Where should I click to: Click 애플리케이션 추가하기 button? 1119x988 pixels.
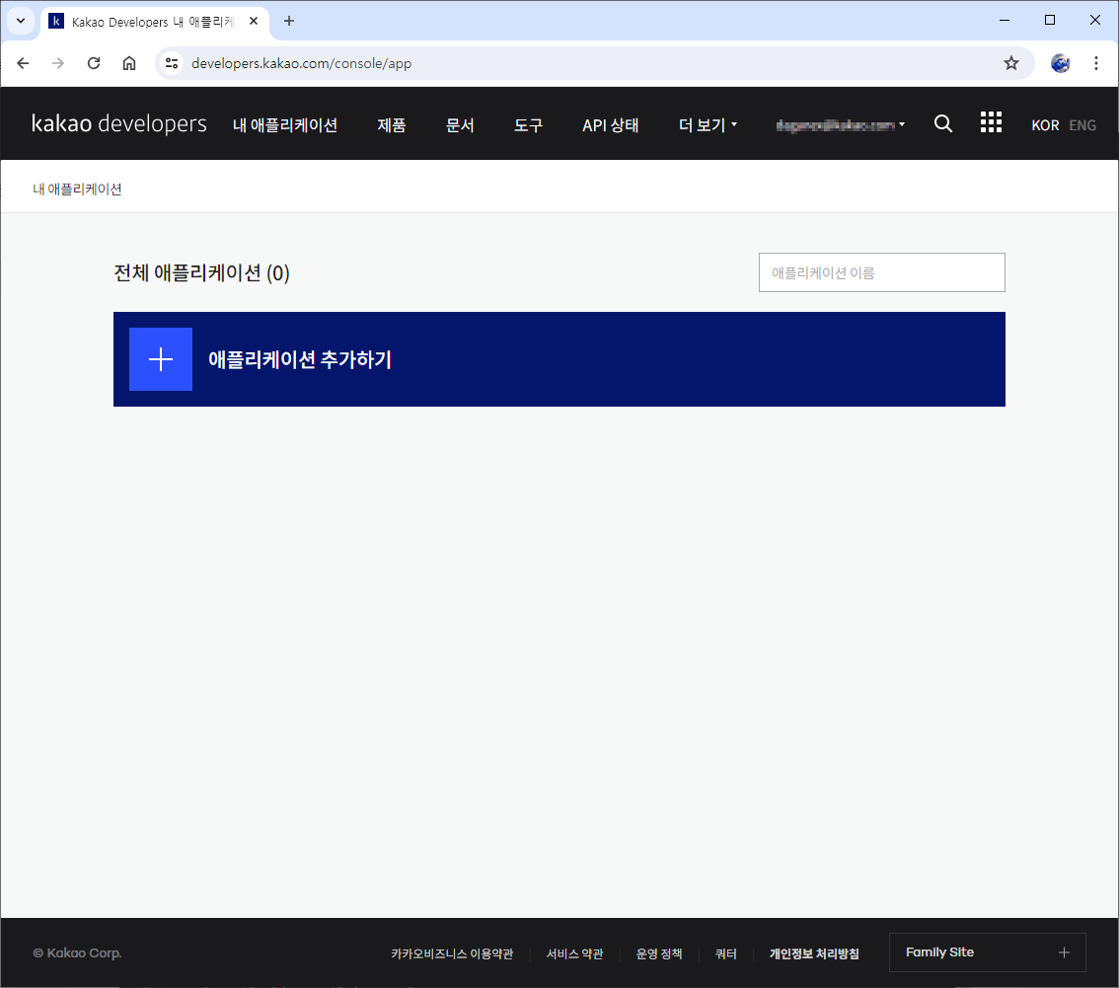point(559,359)
